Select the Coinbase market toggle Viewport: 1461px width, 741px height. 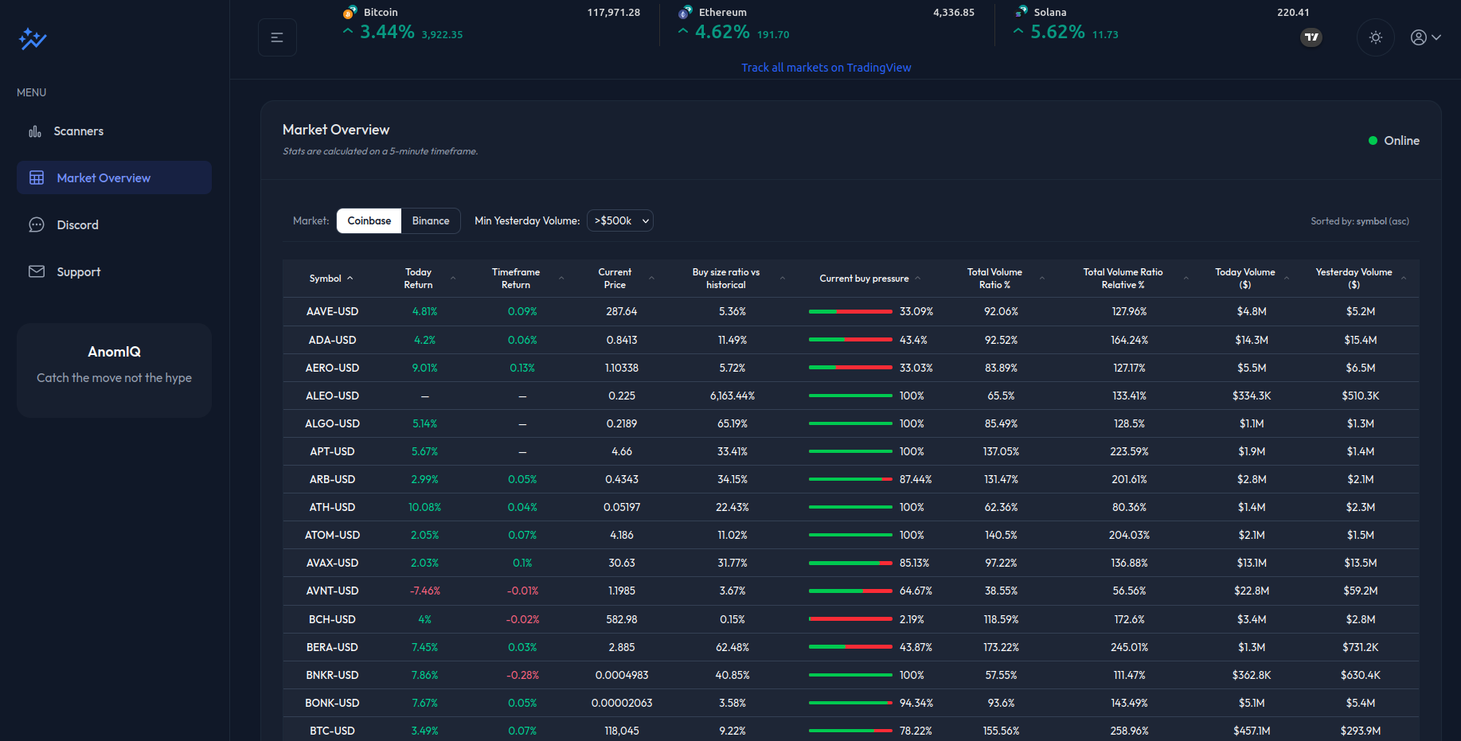pyautogui.click(x=369, y=221)
